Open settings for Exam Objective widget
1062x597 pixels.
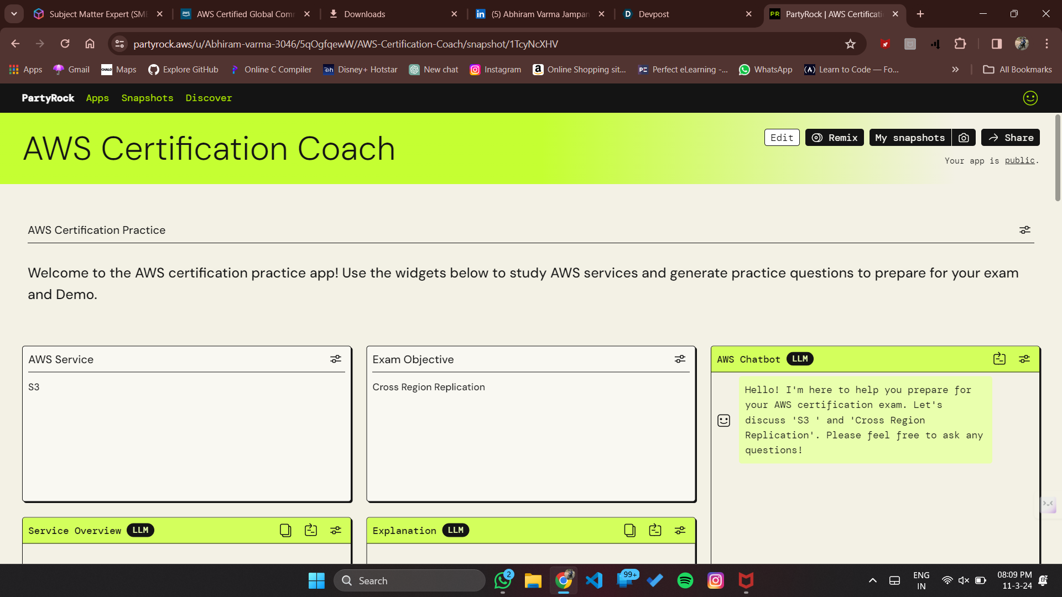tap(680, 359)
